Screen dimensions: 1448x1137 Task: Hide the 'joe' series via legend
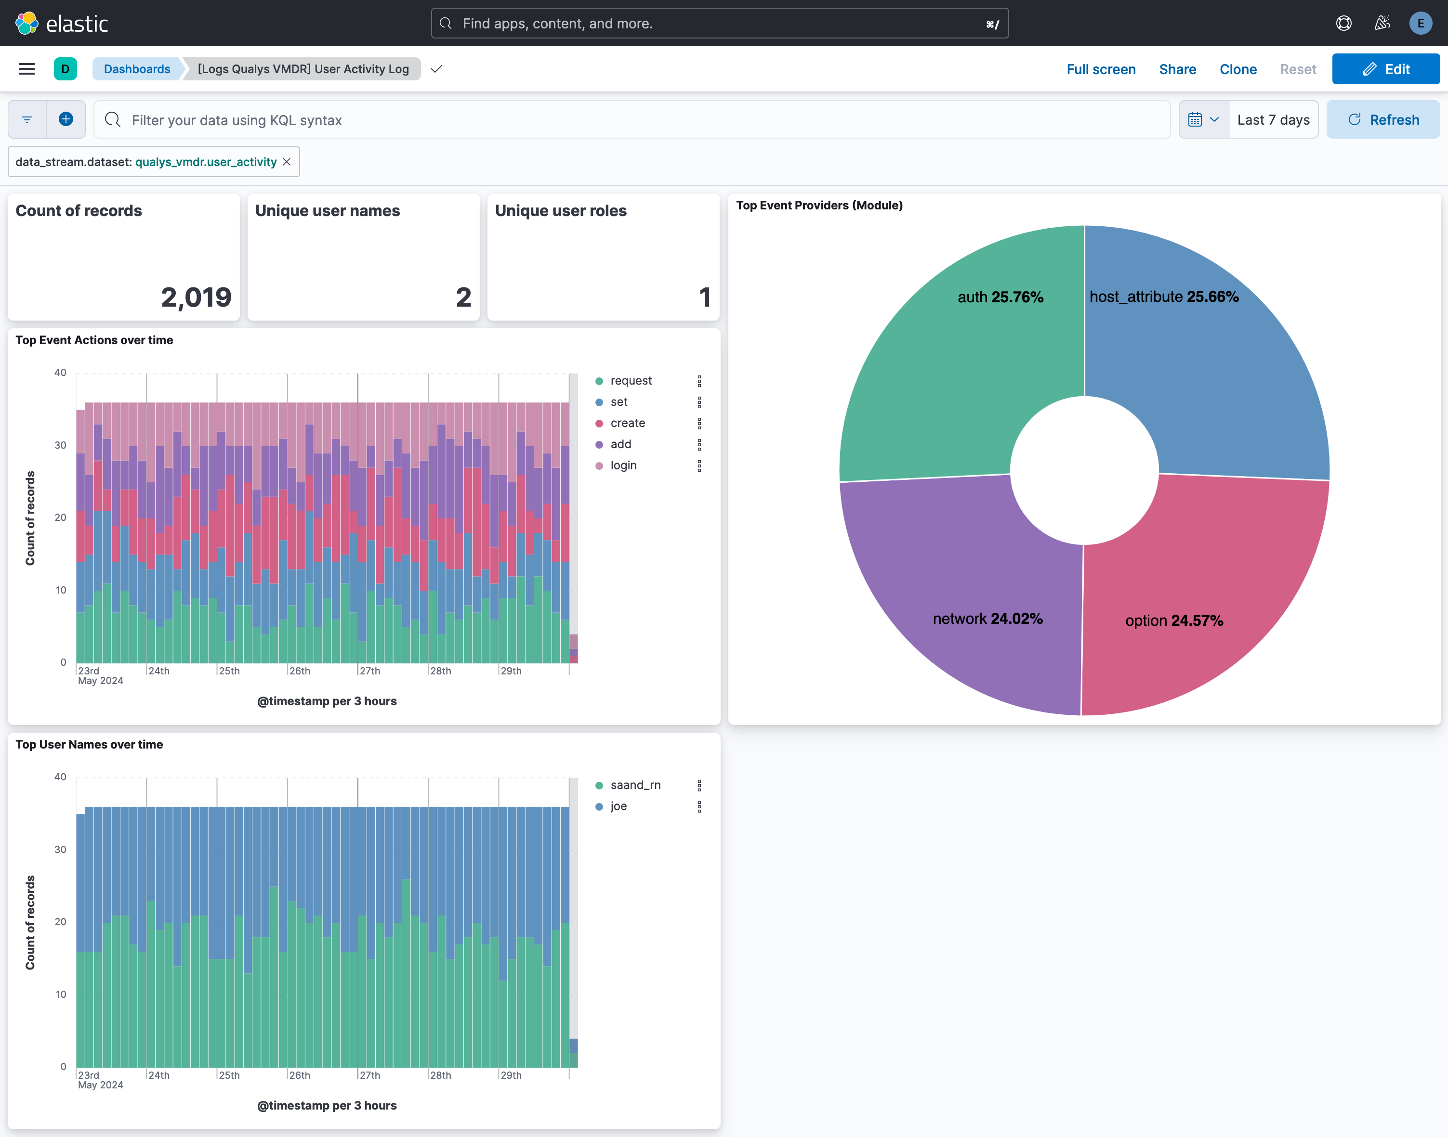click(x=619, y=806)
